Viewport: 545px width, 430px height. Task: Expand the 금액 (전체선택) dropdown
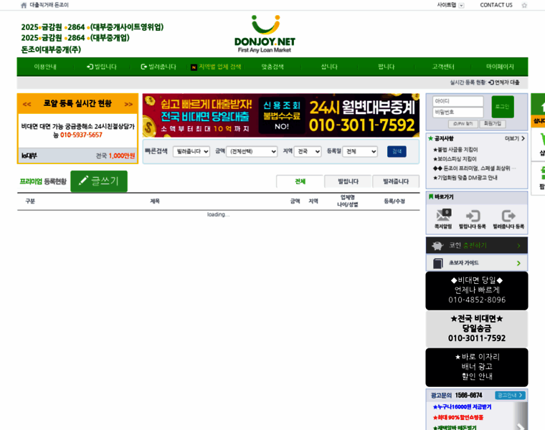(252, 151)
